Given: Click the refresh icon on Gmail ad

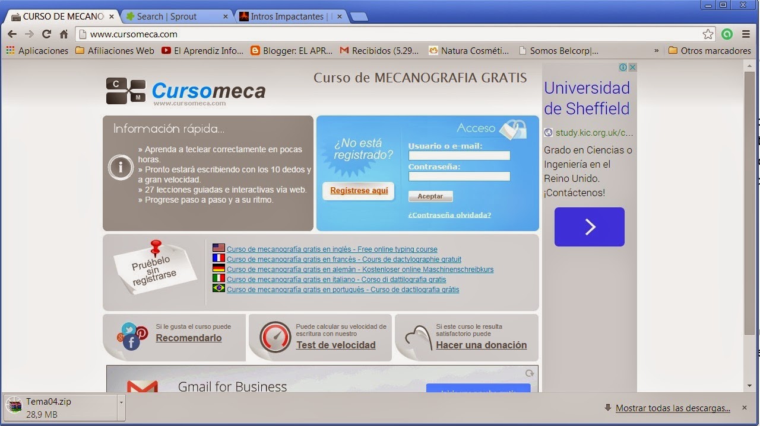Looking at the screenshot, I should point(530,373).
